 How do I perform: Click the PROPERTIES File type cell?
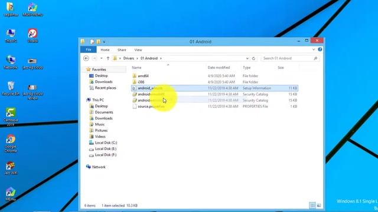255,107
